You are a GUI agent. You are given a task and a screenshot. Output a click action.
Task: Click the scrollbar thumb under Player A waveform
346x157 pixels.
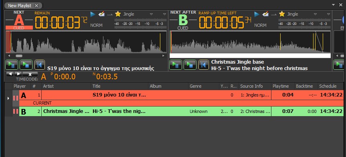(x=19, y=56)
